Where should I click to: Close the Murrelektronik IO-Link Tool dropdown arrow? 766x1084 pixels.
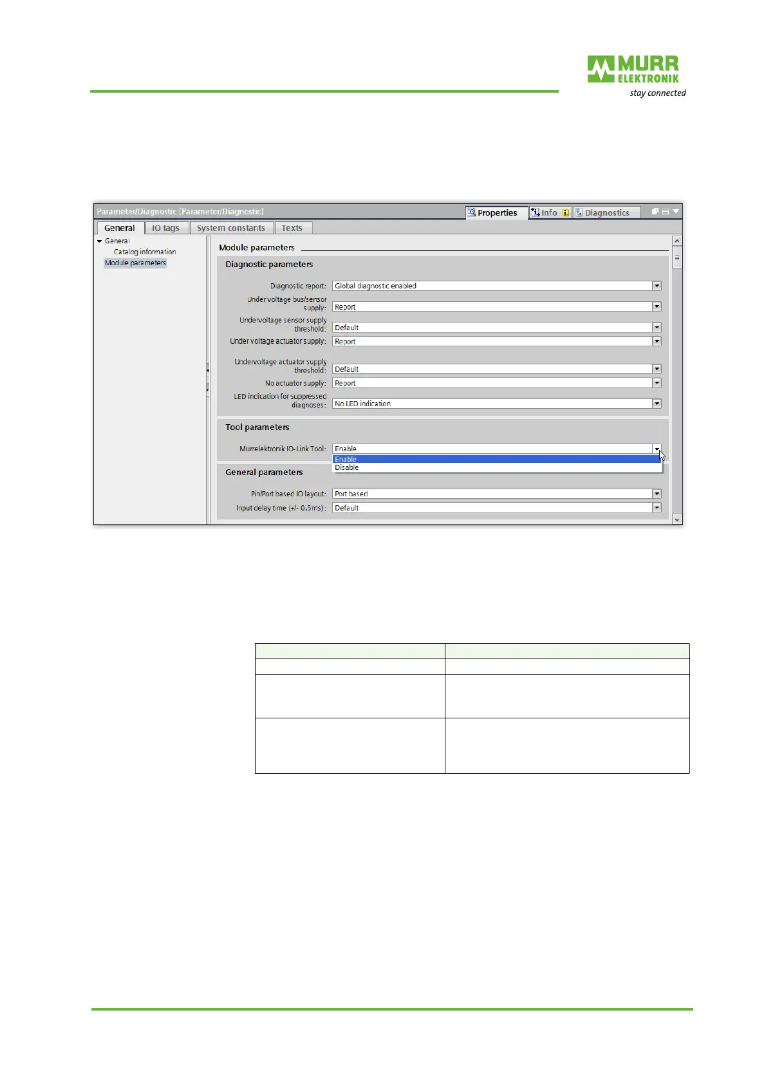coord(657,449)
